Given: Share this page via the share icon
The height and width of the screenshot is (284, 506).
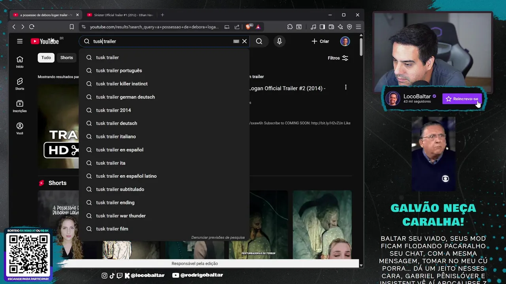Looking at the screenshot, I should 237,27.
